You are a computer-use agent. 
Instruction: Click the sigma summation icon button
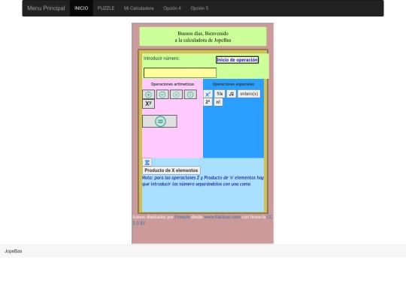click(x=147, y=162)
